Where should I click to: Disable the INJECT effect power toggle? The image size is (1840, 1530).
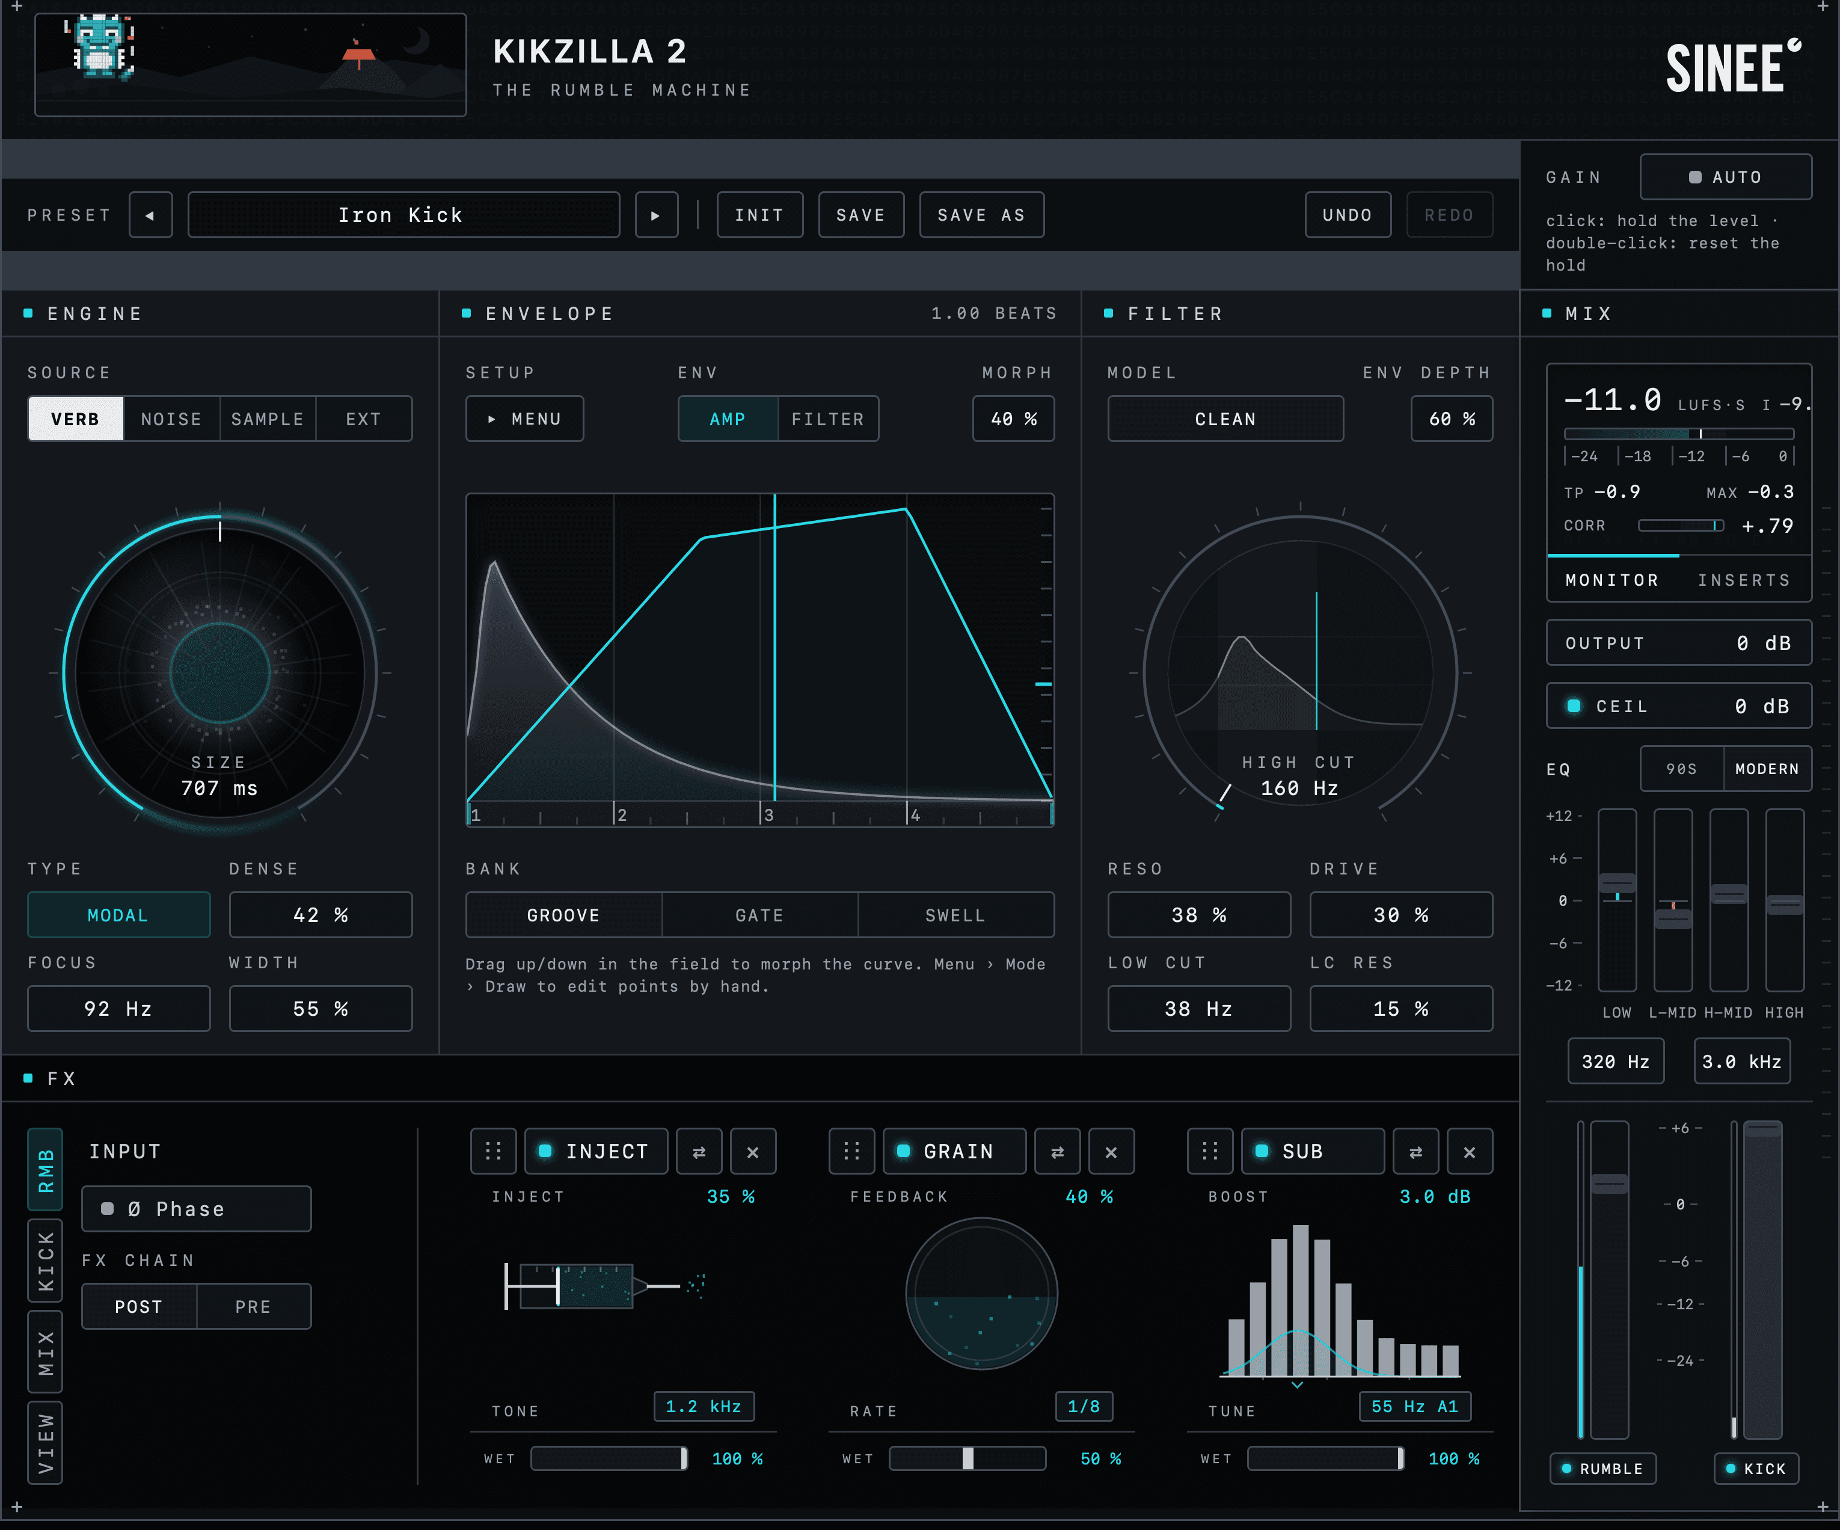tap(545, 1152)
